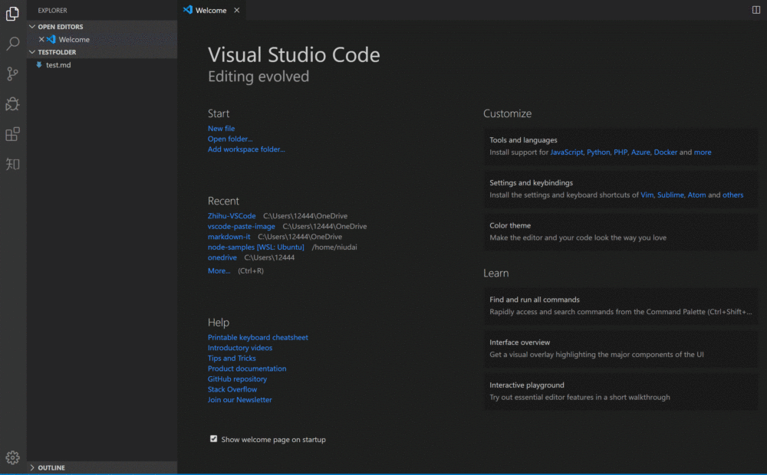The image size is (767, 475).
Task: Open the Printable keyboard cheatsheet link
Action: point(258,337)
